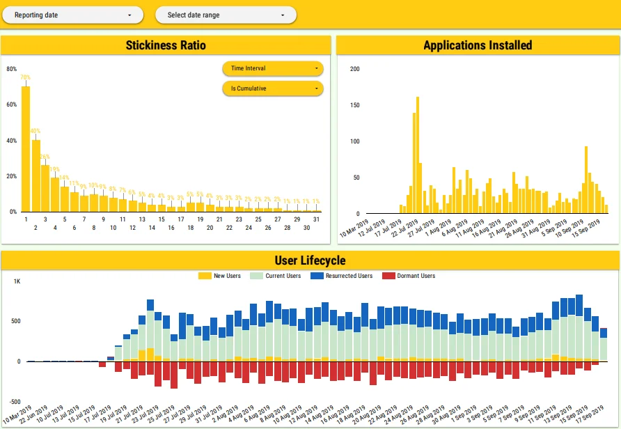
Task: Click the User Lifecycle chart title
Action: tap(310, 260)
